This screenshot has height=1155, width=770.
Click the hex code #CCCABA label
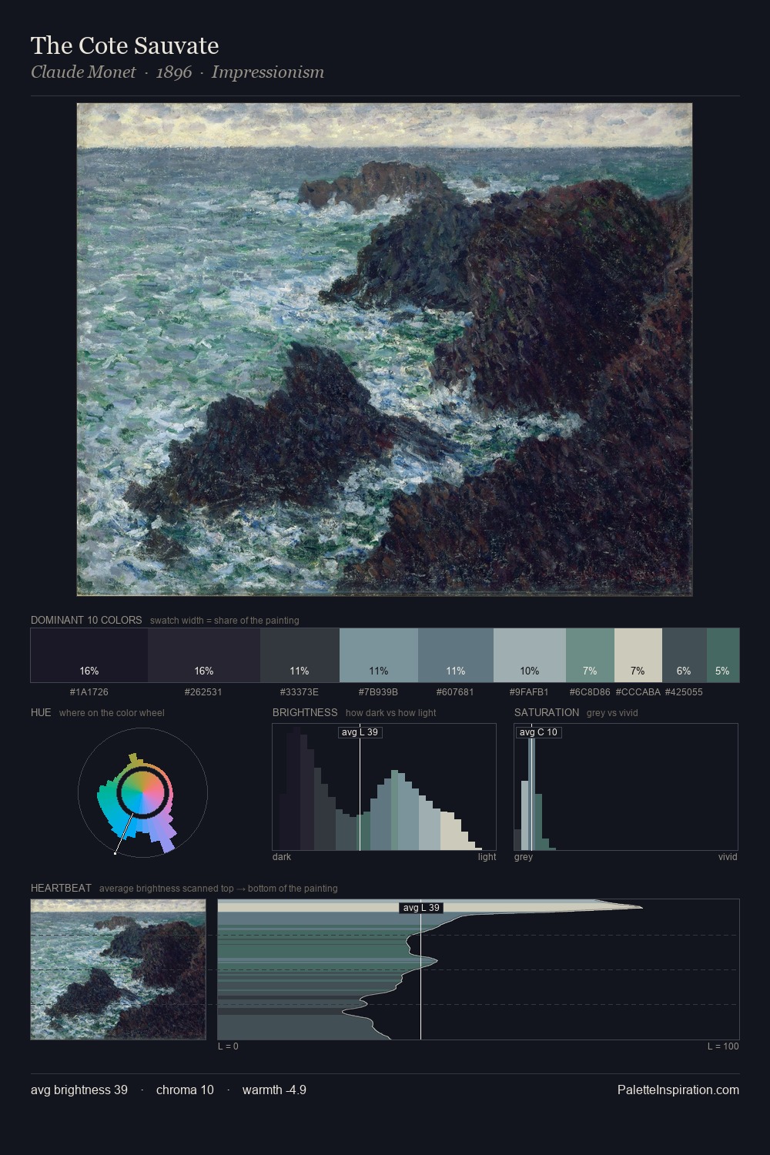coord(638,692)
